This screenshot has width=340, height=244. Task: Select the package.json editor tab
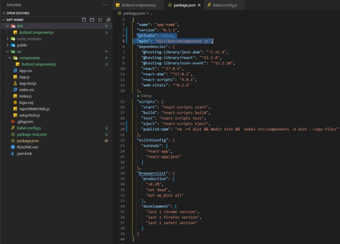click(185, 5)
